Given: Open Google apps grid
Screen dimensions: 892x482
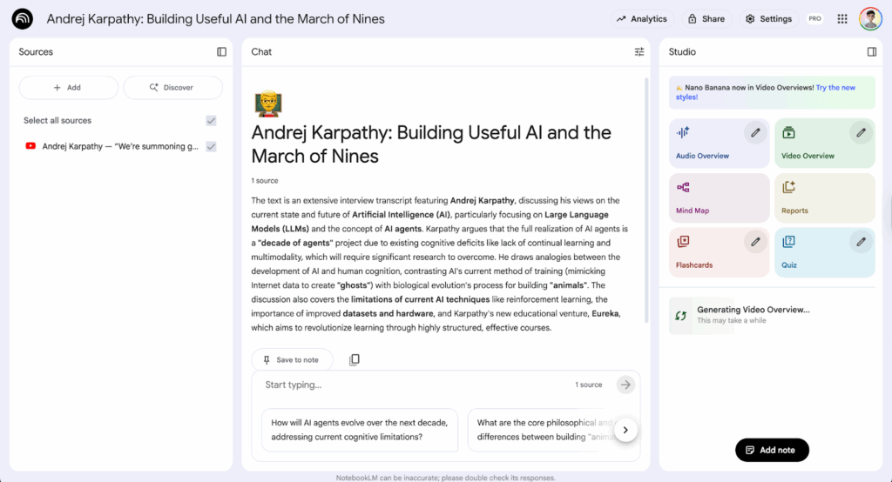Looking at the screenshot, I should pos(842,19).
